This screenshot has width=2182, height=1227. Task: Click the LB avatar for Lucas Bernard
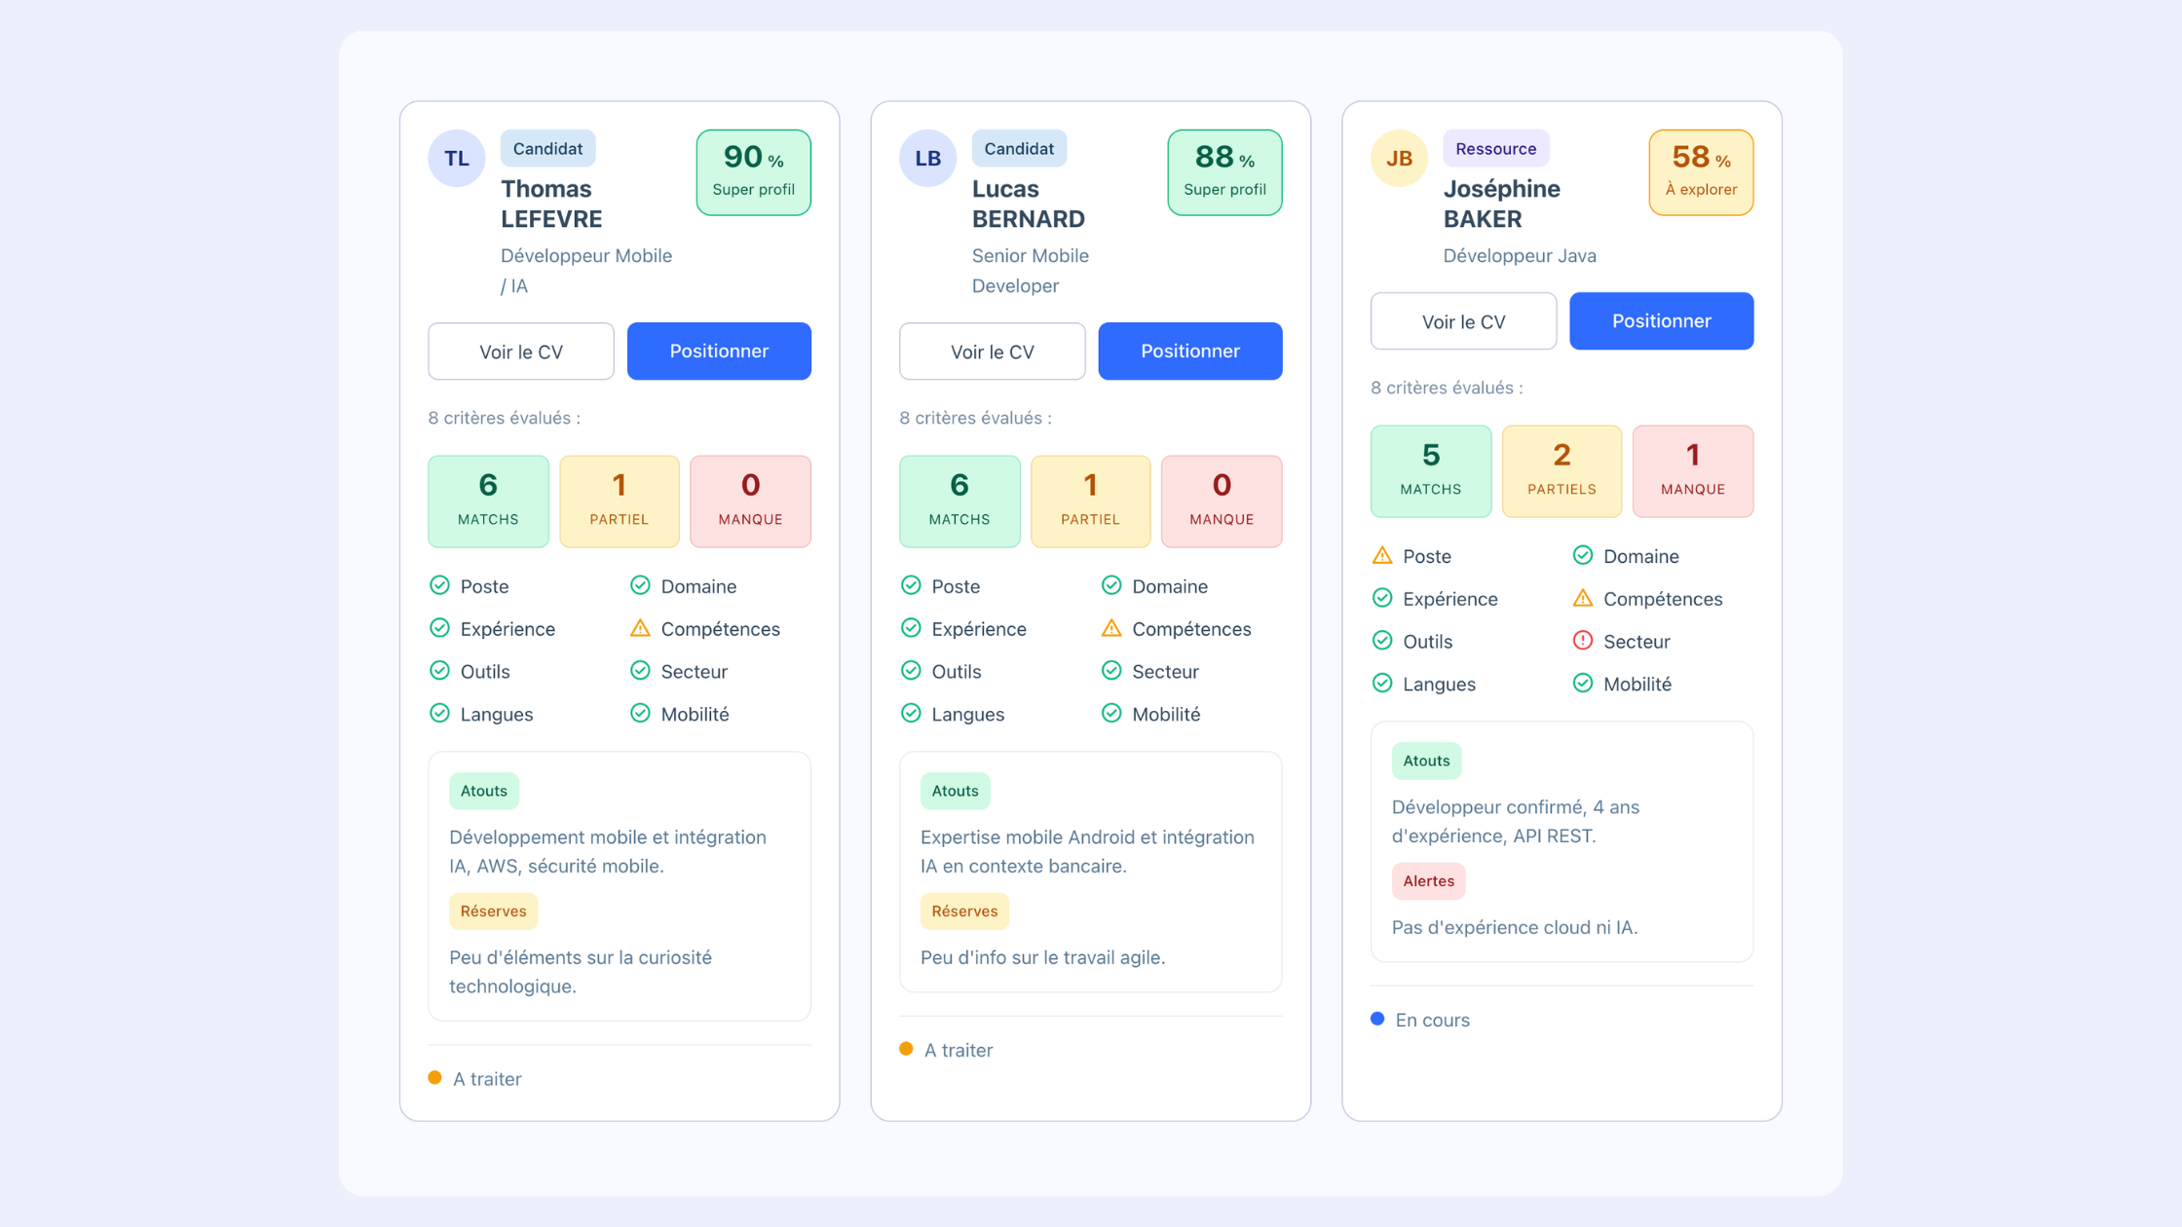927,158
